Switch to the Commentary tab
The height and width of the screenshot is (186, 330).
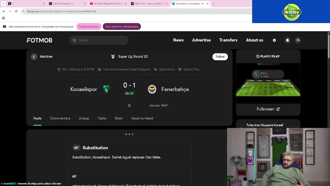pyautogui.click(x=60, y=118)
